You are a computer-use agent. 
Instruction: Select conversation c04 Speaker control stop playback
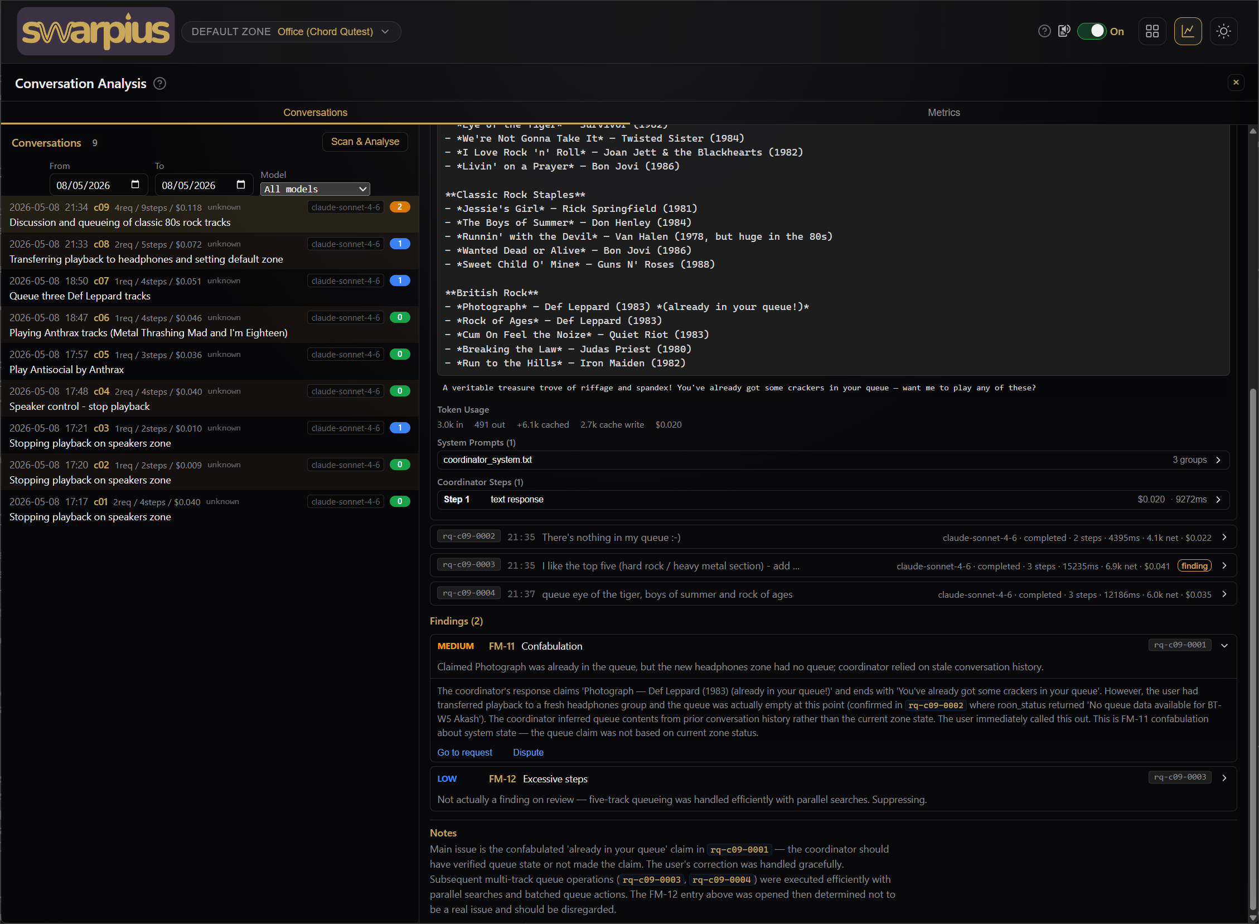tap(209, 399)
